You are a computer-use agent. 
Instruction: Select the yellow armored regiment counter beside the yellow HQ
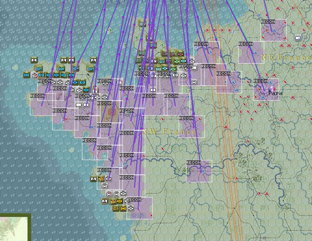(x=123, y=208)
